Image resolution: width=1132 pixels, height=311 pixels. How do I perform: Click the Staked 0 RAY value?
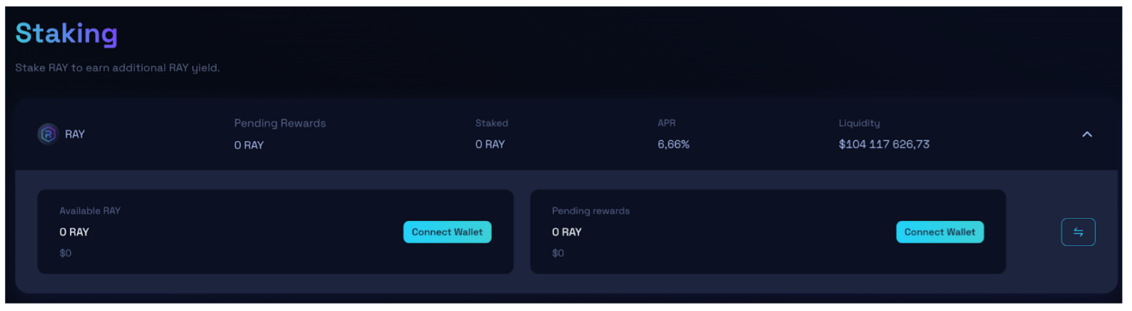pos(490,144)
